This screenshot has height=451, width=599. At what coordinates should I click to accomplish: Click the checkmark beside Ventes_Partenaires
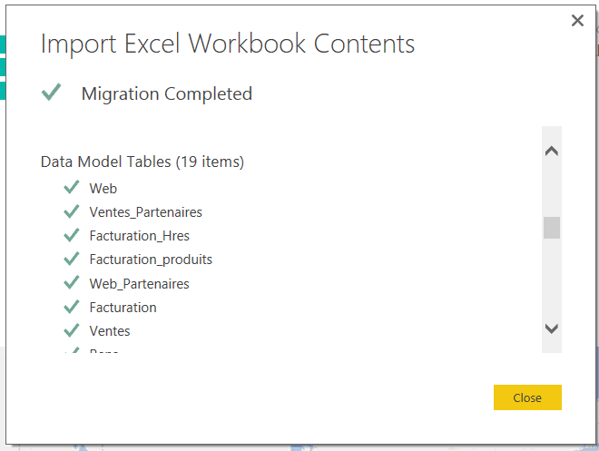coord(72,211)
